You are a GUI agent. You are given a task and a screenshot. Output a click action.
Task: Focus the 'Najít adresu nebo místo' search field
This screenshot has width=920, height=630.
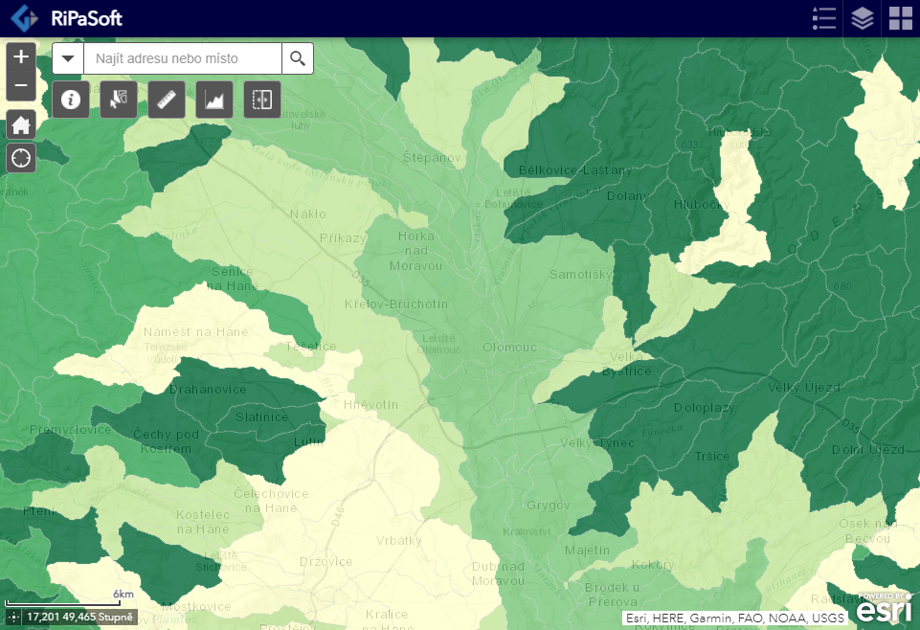point(183,58)
